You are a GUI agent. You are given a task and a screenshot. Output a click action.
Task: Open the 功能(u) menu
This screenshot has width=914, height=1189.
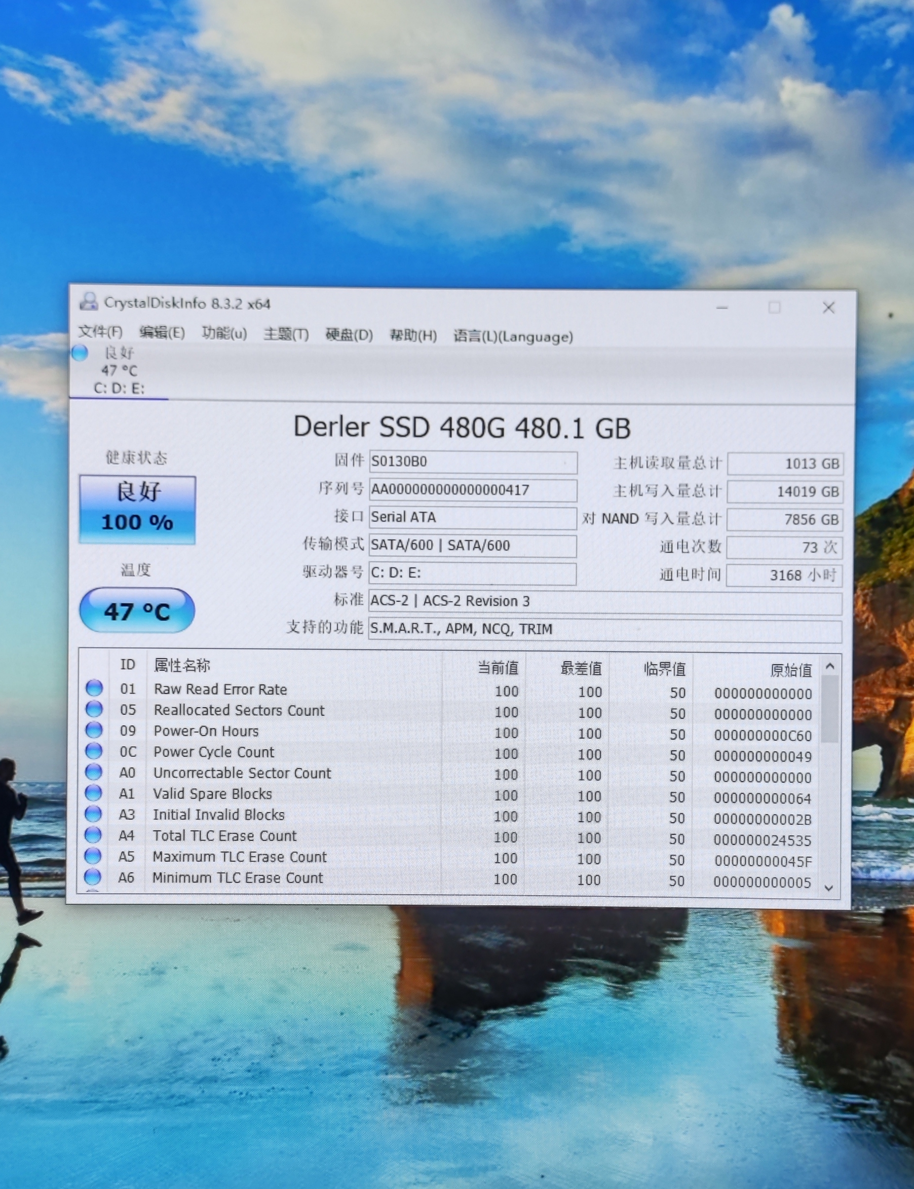point(224,333)
